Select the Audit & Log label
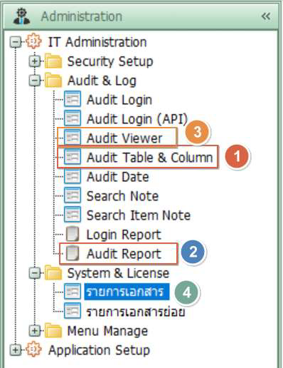The image size is (283, 368). (x=102, y=81)
